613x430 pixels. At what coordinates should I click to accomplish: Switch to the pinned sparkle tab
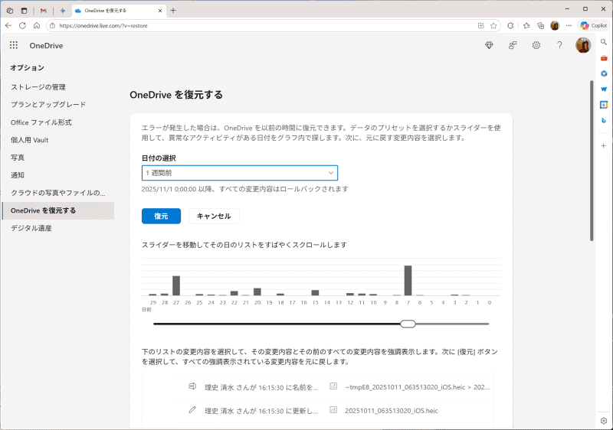pos(63,11)
